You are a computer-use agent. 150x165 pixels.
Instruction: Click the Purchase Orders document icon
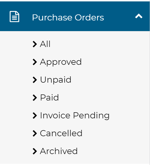coord(14,16)
